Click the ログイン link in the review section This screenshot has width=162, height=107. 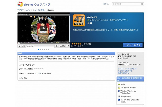click(x=39, y=74)
